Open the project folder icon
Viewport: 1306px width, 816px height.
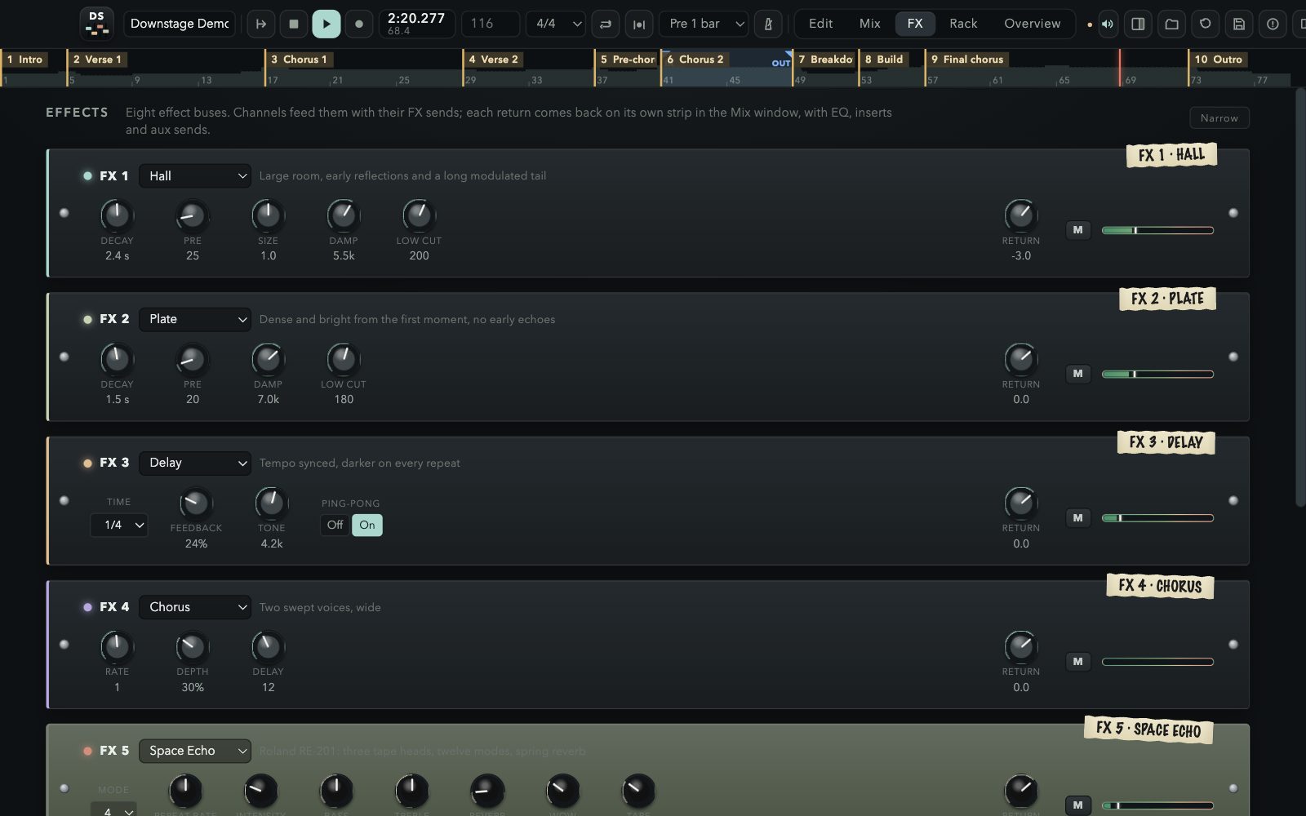coord(1171,24)
